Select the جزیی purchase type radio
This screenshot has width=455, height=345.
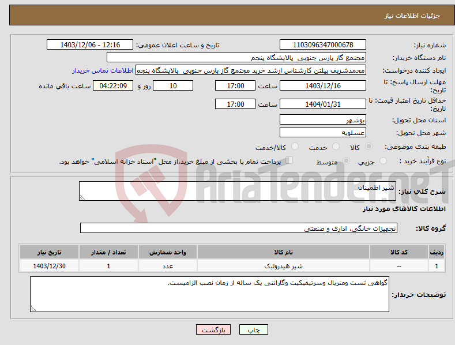click(x=383, y=161)
